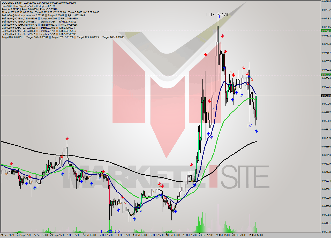Click the 0.07240 price axis label

(x=326, y=44)
